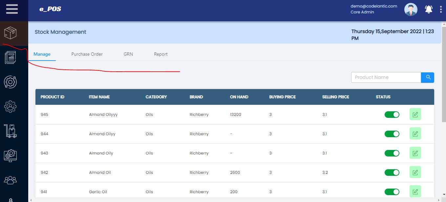Click the Almond Oilyyy item name
This screenshot has width=446, height=202.
click(103, 115)
